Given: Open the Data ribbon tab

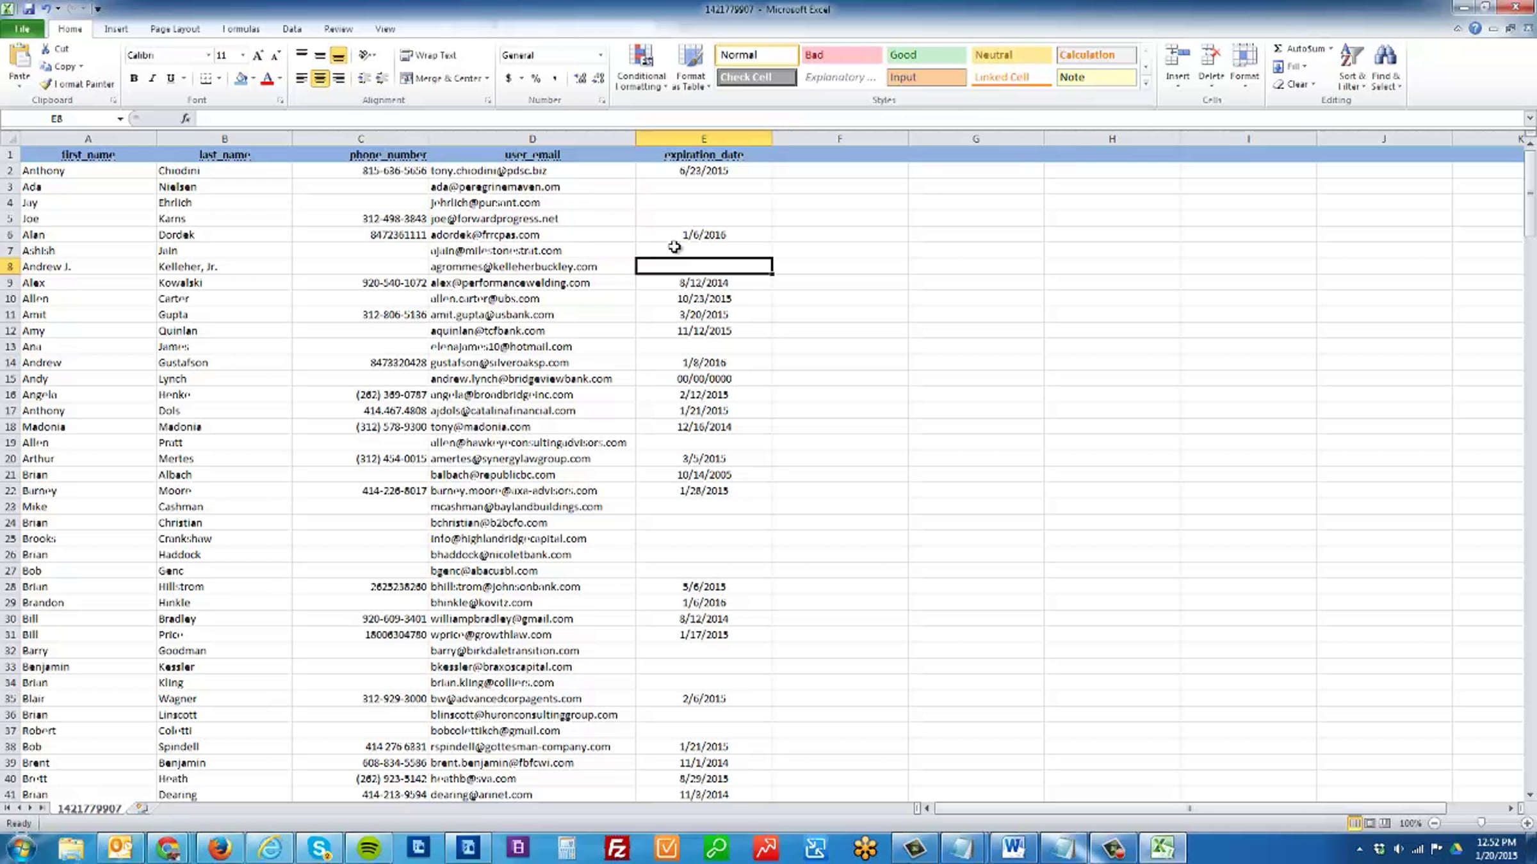Looking at the screenshot, I should (291, 29).
